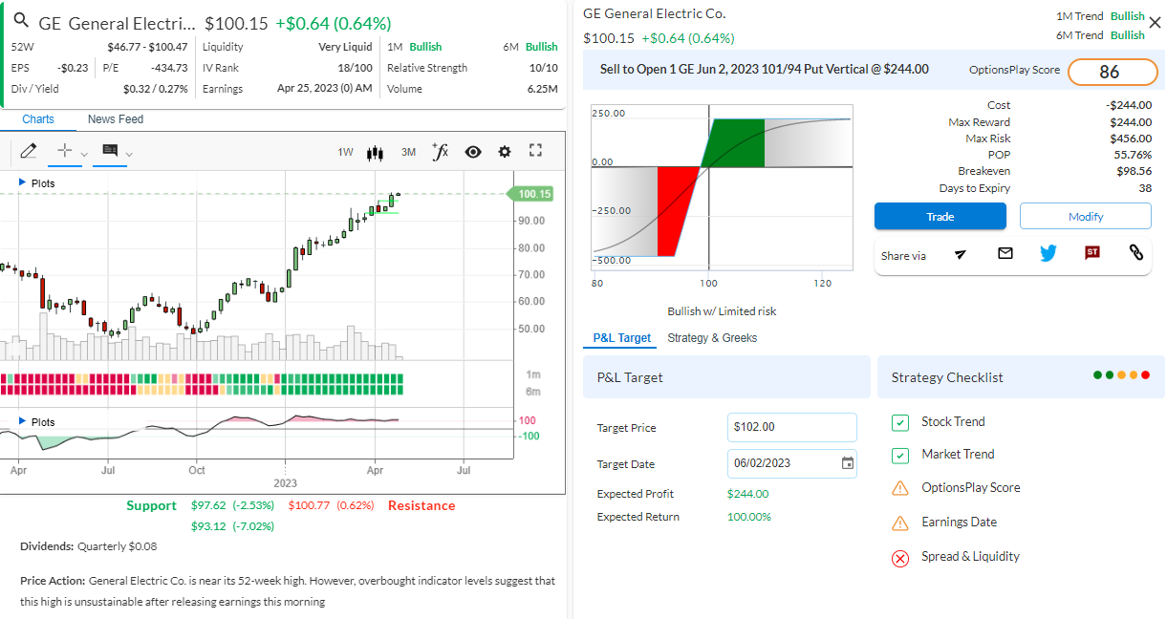Open the 3M chart range selector
1167x619 pixels.
pos(408,152)
